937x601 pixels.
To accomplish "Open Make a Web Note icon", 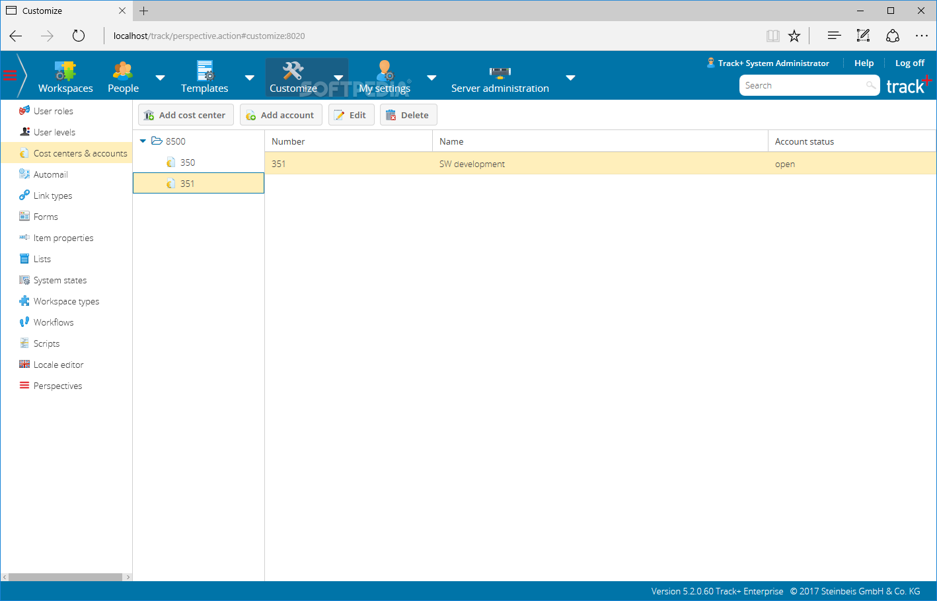I will 863,36.
